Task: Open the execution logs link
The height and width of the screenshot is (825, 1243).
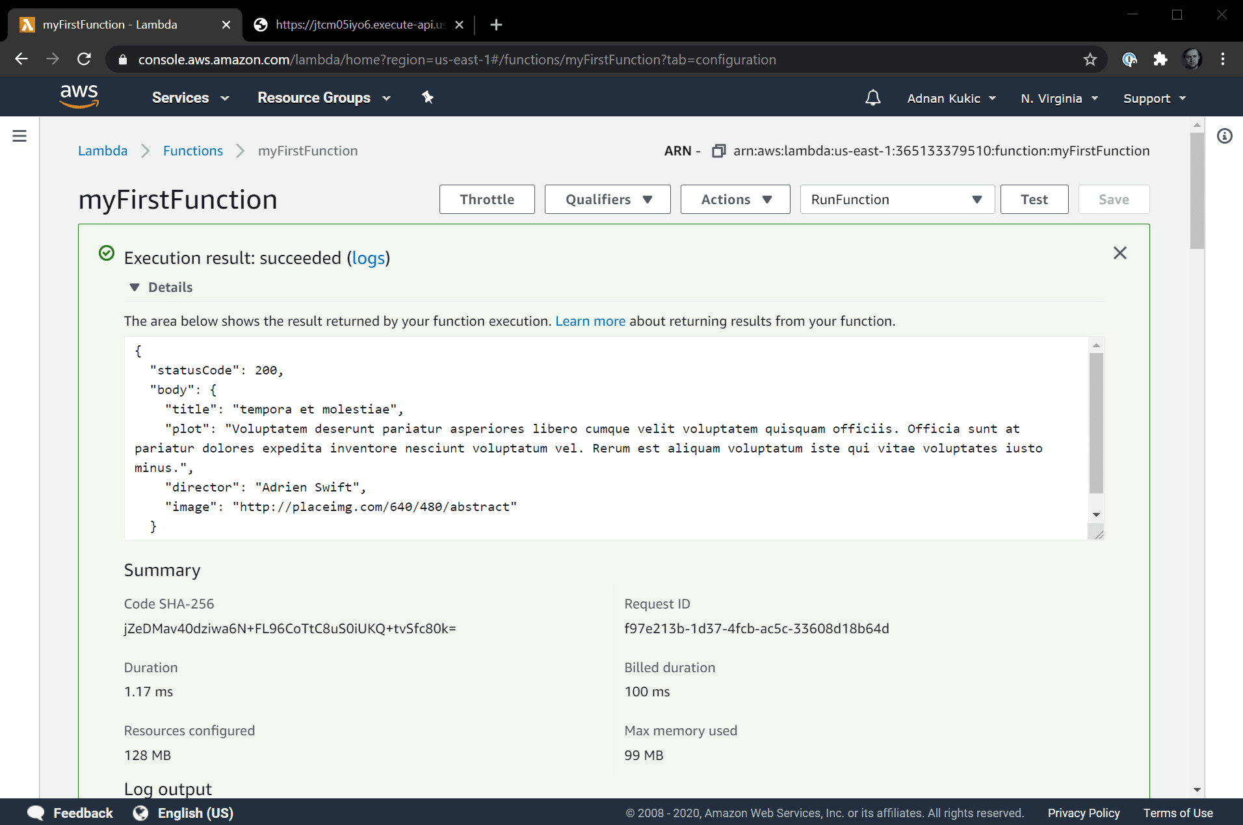Action: point(368,258)
